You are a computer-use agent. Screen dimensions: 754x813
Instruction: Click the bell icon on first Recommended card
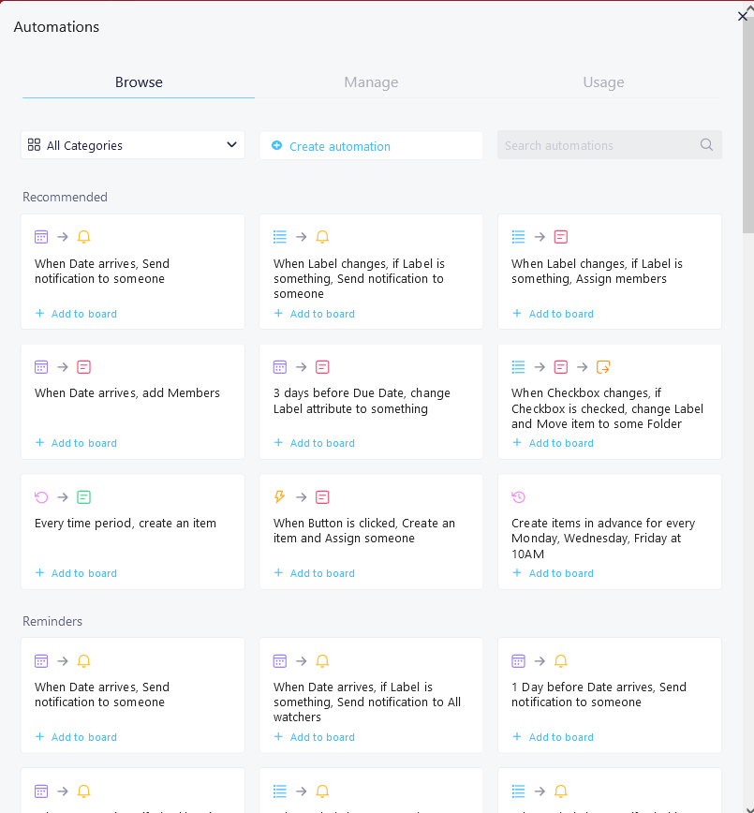tap(84, 237)
